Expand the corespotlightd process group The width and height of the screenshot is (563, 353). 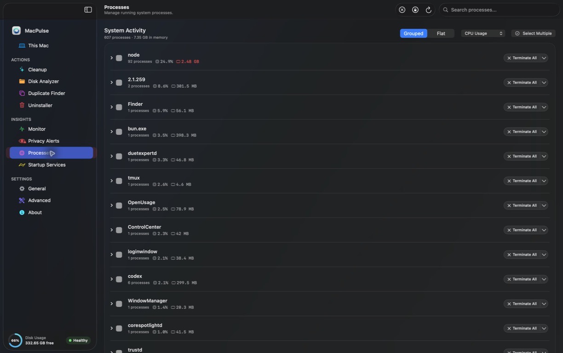[111, 328]
